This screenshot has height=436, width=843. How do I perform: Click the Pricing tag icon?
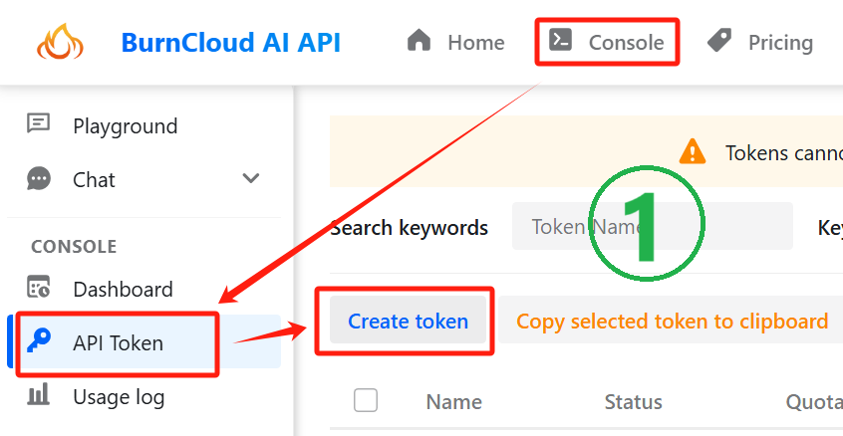tap(719, 40)
